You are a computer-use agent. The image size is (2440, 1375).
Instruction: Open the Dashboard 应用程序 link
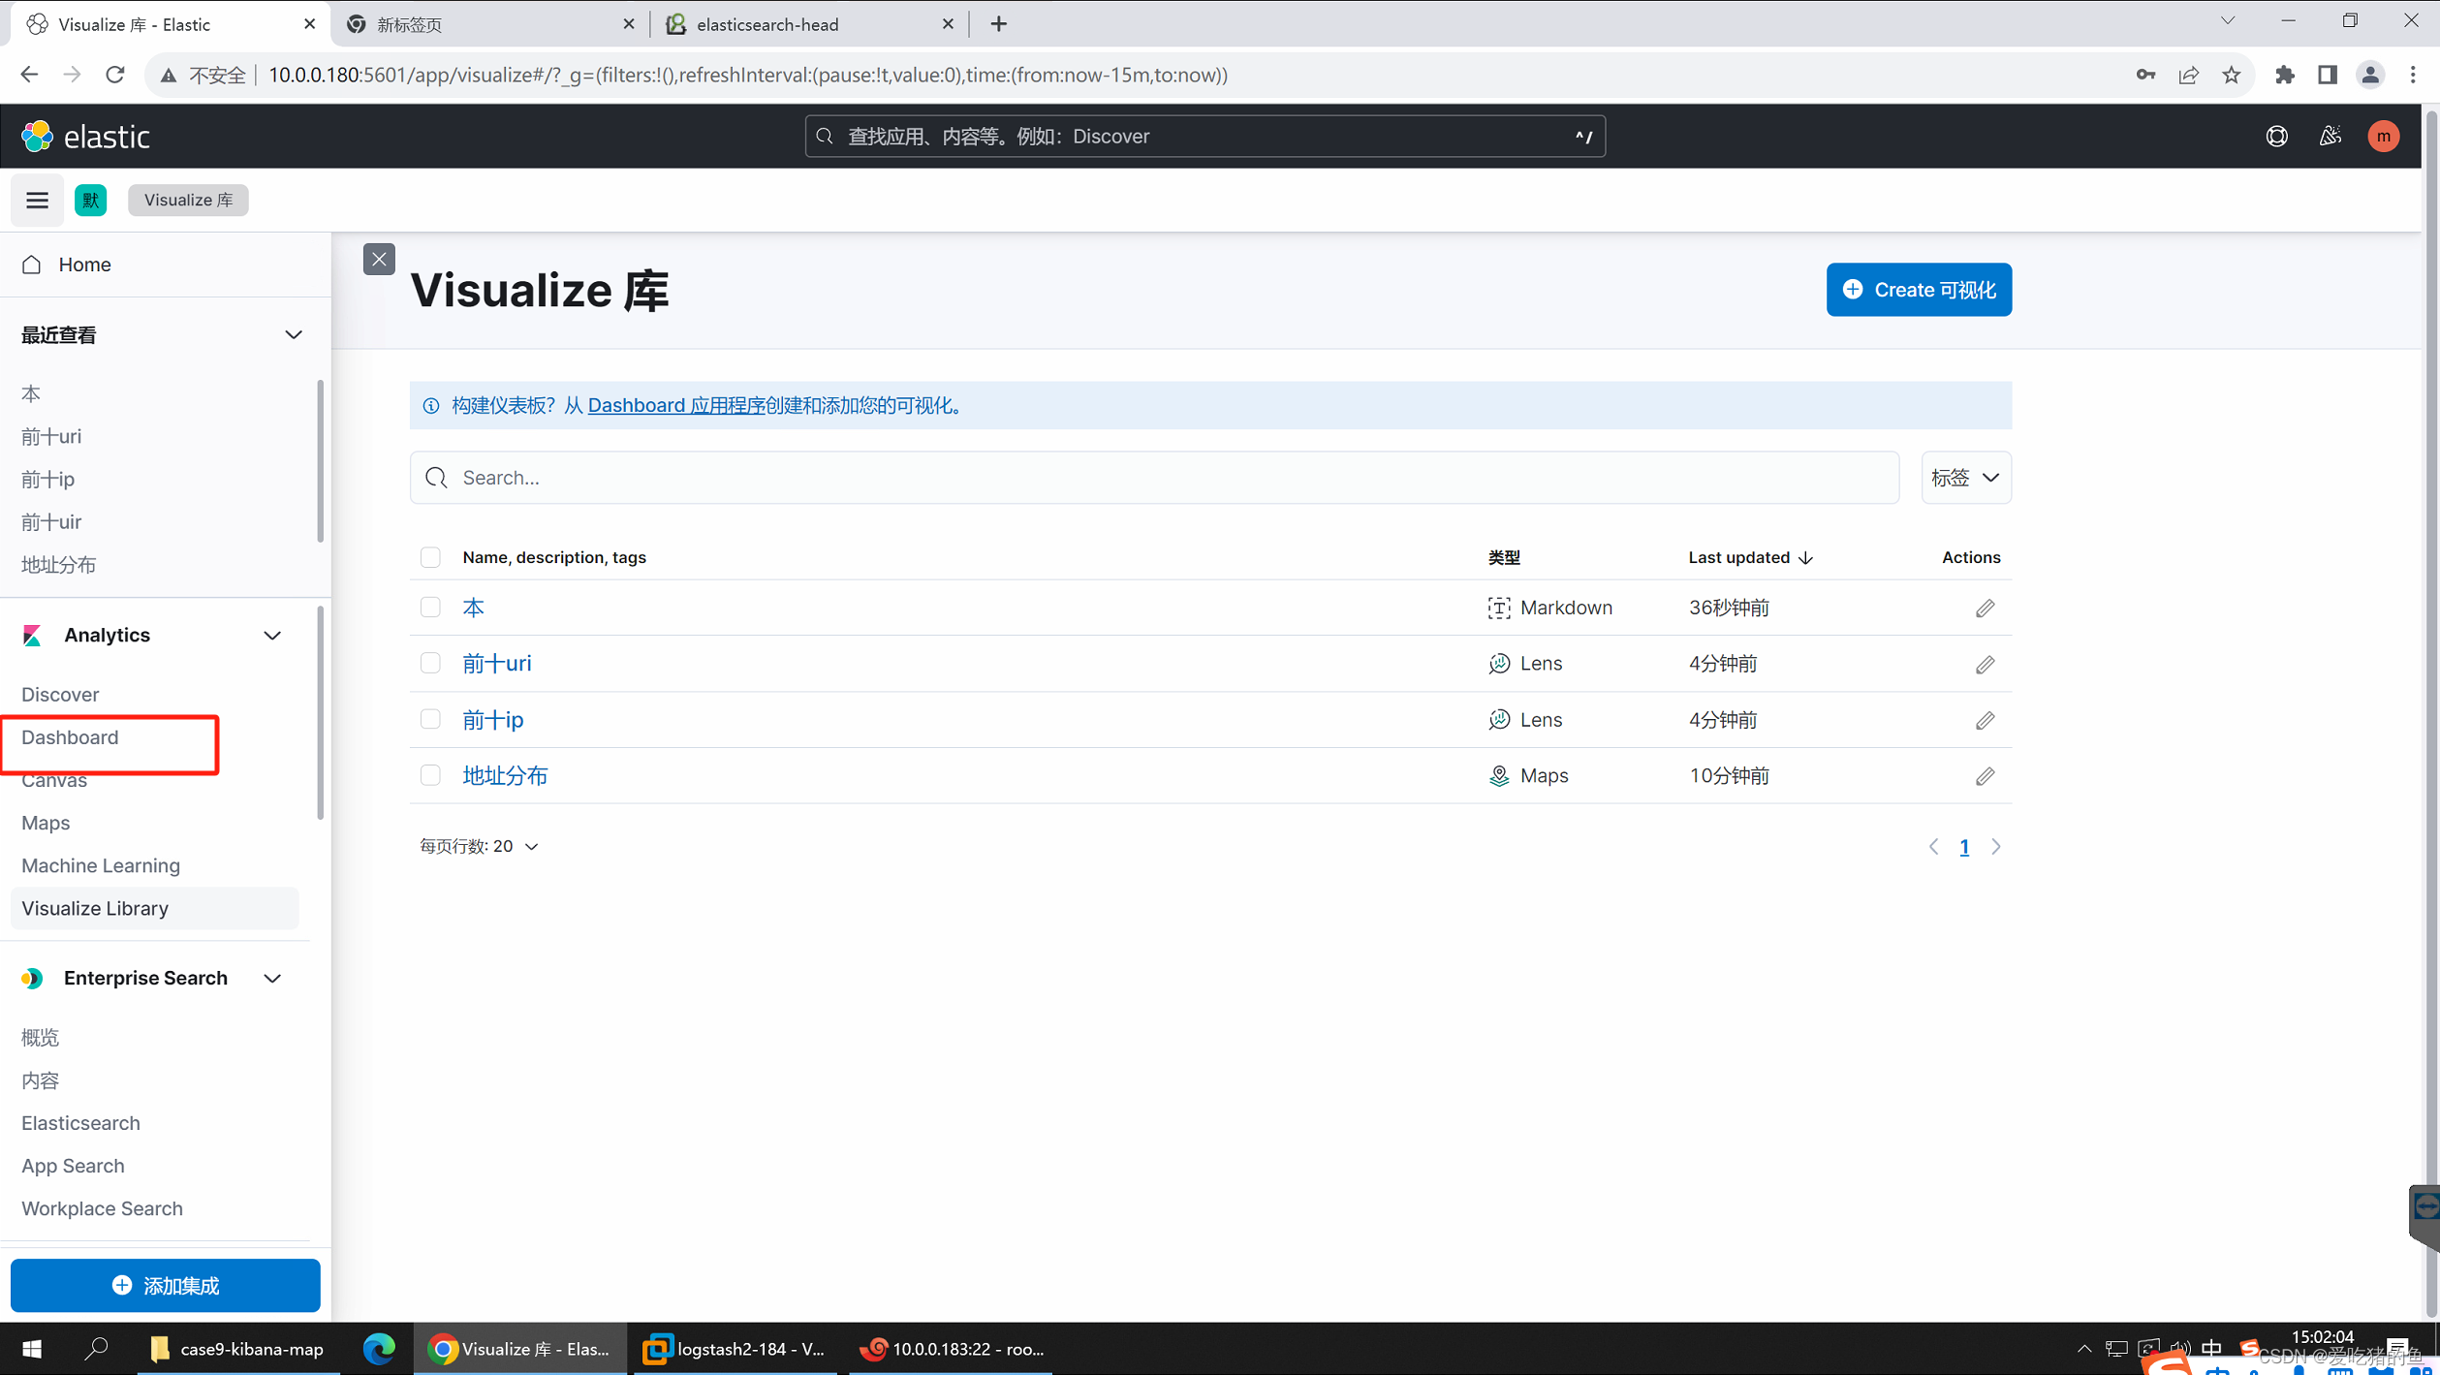676,406
